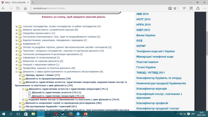Open the Share icon in toolbar
The width and height of the screenshot is (208, 117).
tap(198, 8)
